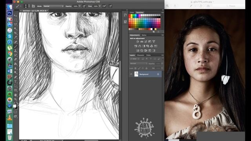Click the foreground color swatch in the toolbox
This screenshot has width=251, height=141.
15,106
